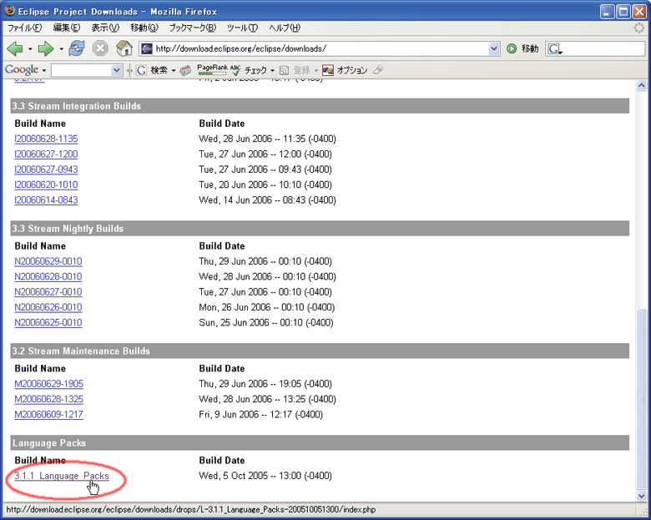Click the Google logo in the Google toolbar
651x520 pixels.
click(x=22, y=70)
